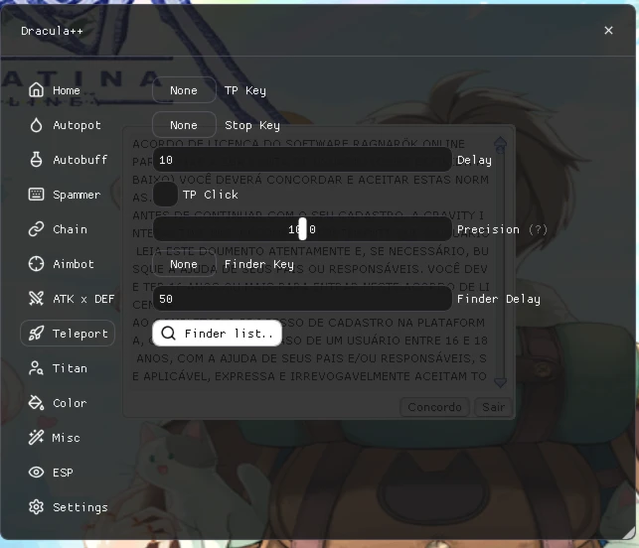
Task: Click the Delay value field
Action: 302,160
